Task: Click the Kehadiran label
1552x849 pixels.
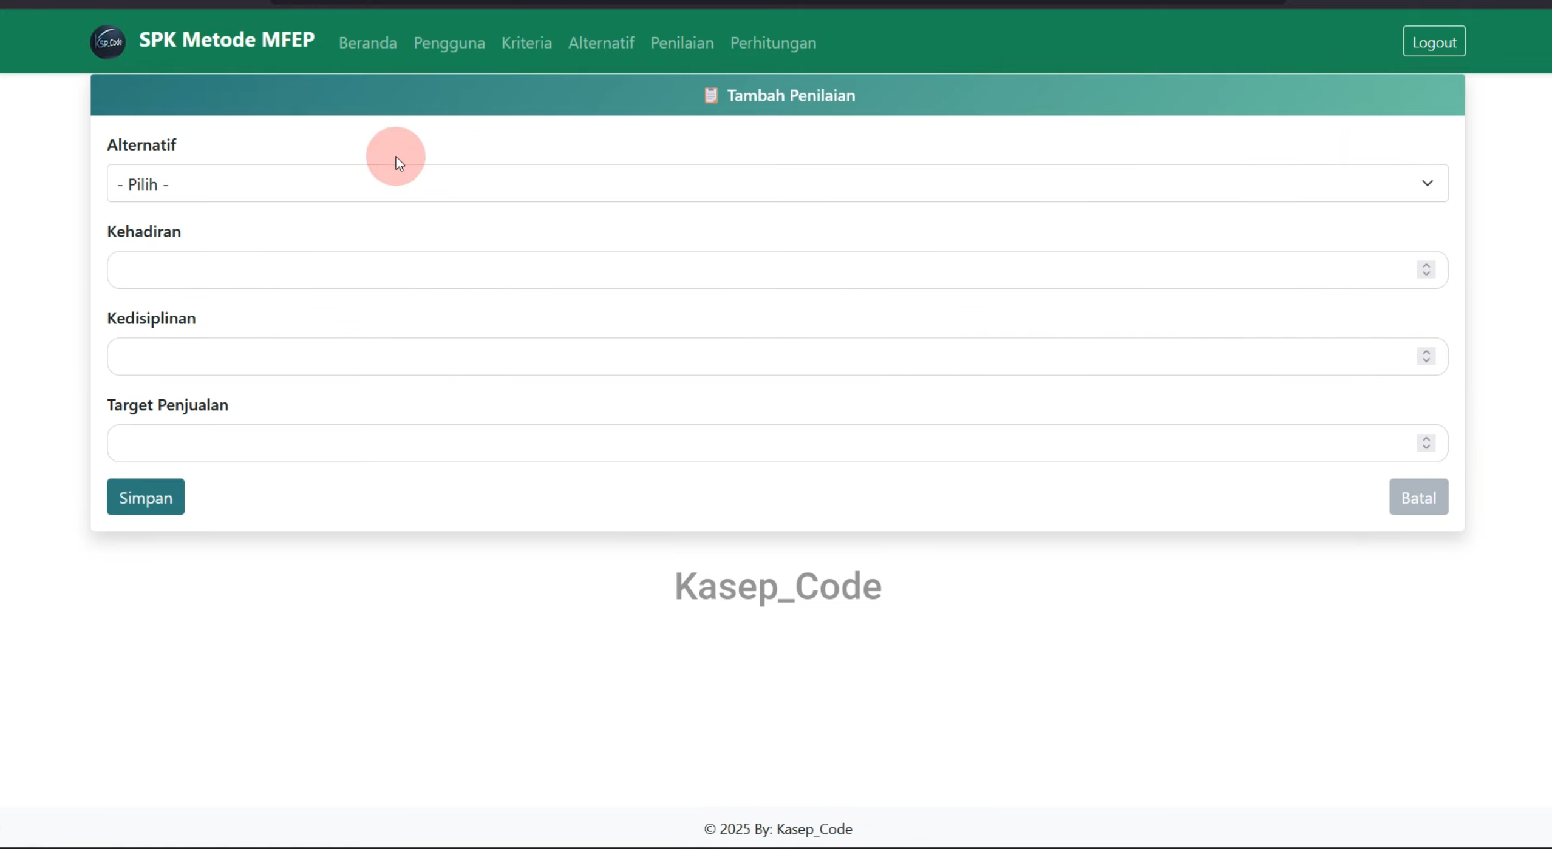Action: [144, 231]
